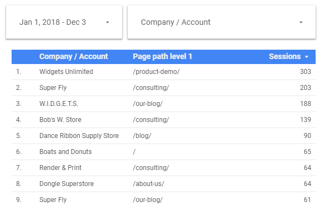325x207 pixels.
Task: Click the /about-us/ page path cell
Action: pyautogui.click(x=148, y=184)
